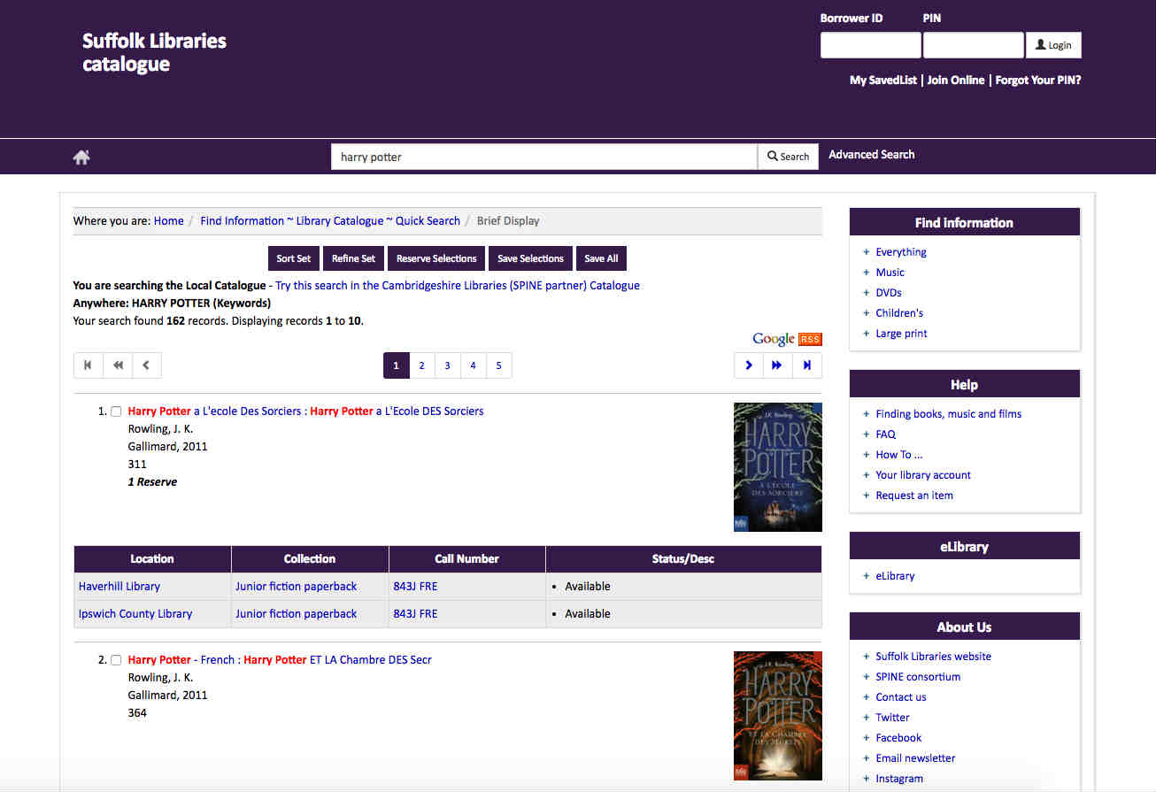Click Suffolk Libraries catalogue title

coord(154,52)
